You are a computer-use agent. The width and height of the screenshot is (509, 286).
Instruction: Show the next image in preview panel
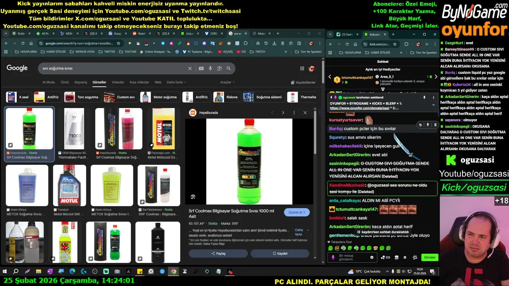(283, 113)
